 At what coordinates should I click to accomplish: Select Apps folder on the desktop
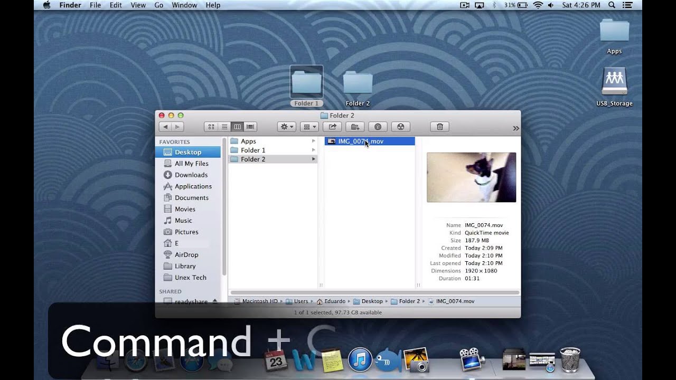(x=614, y=36)
